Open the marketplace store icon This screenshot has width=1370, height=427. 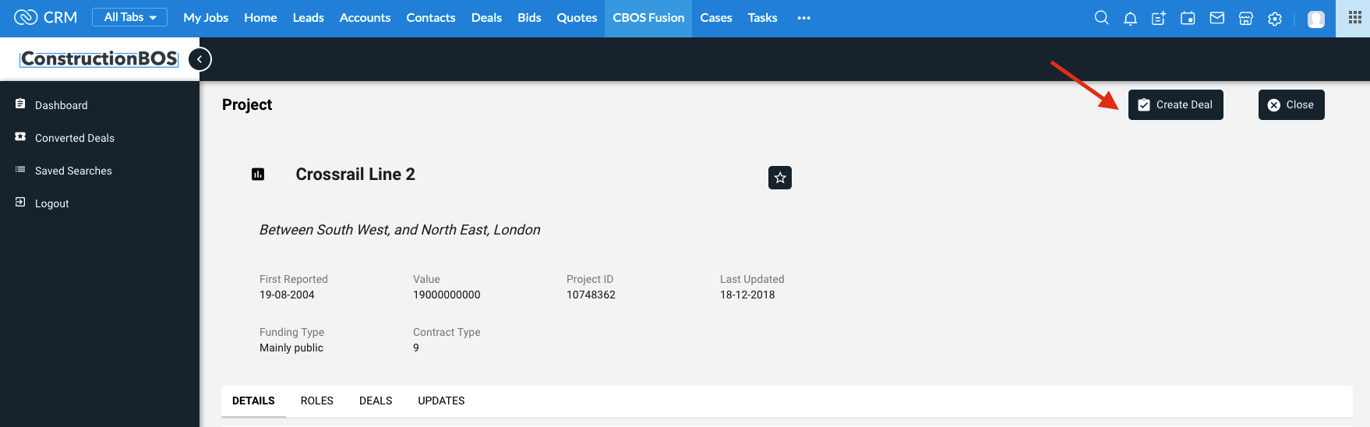click(1245, 18)
